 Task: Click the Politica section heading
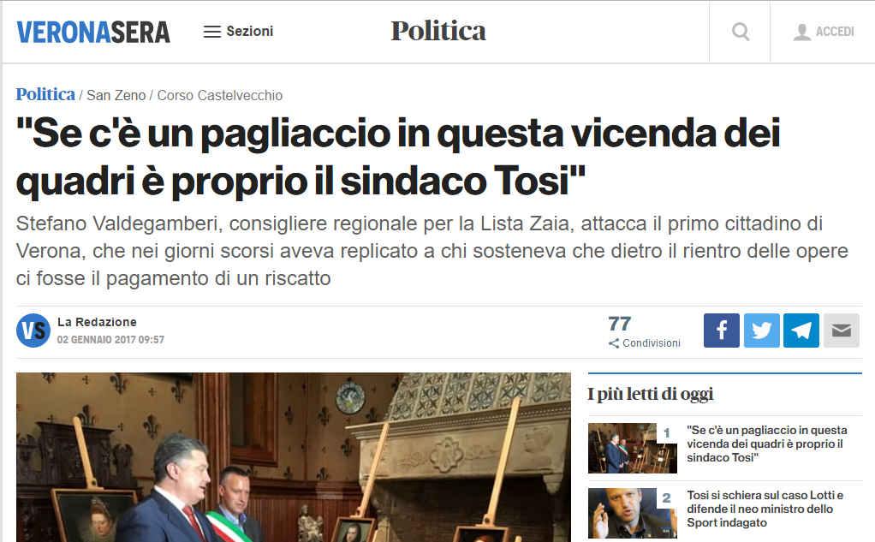point(438,31)
